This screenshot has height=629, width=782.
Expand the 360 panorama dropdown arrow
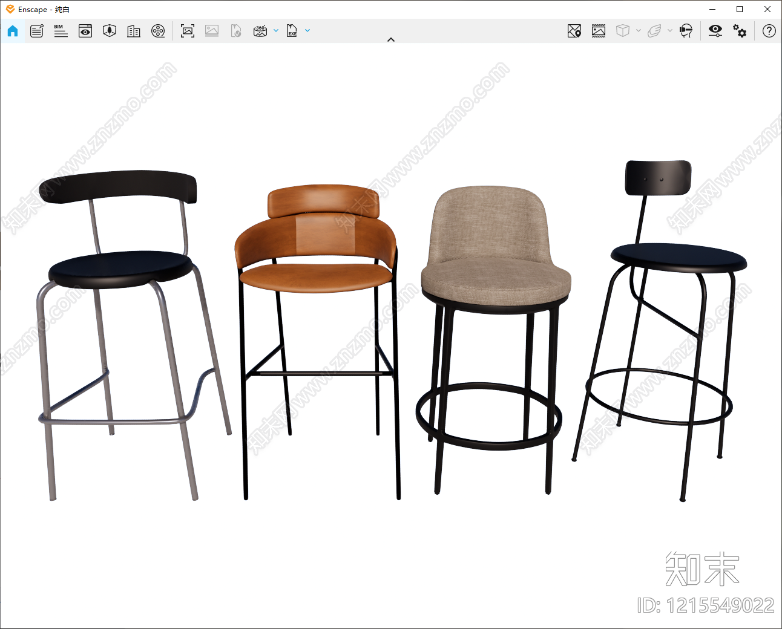(x=276, y=30)
